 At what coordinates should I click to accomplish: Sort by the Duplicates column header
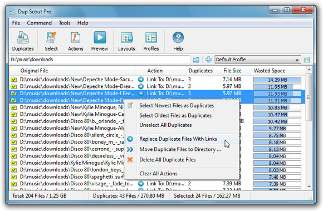tap(204, 71)
